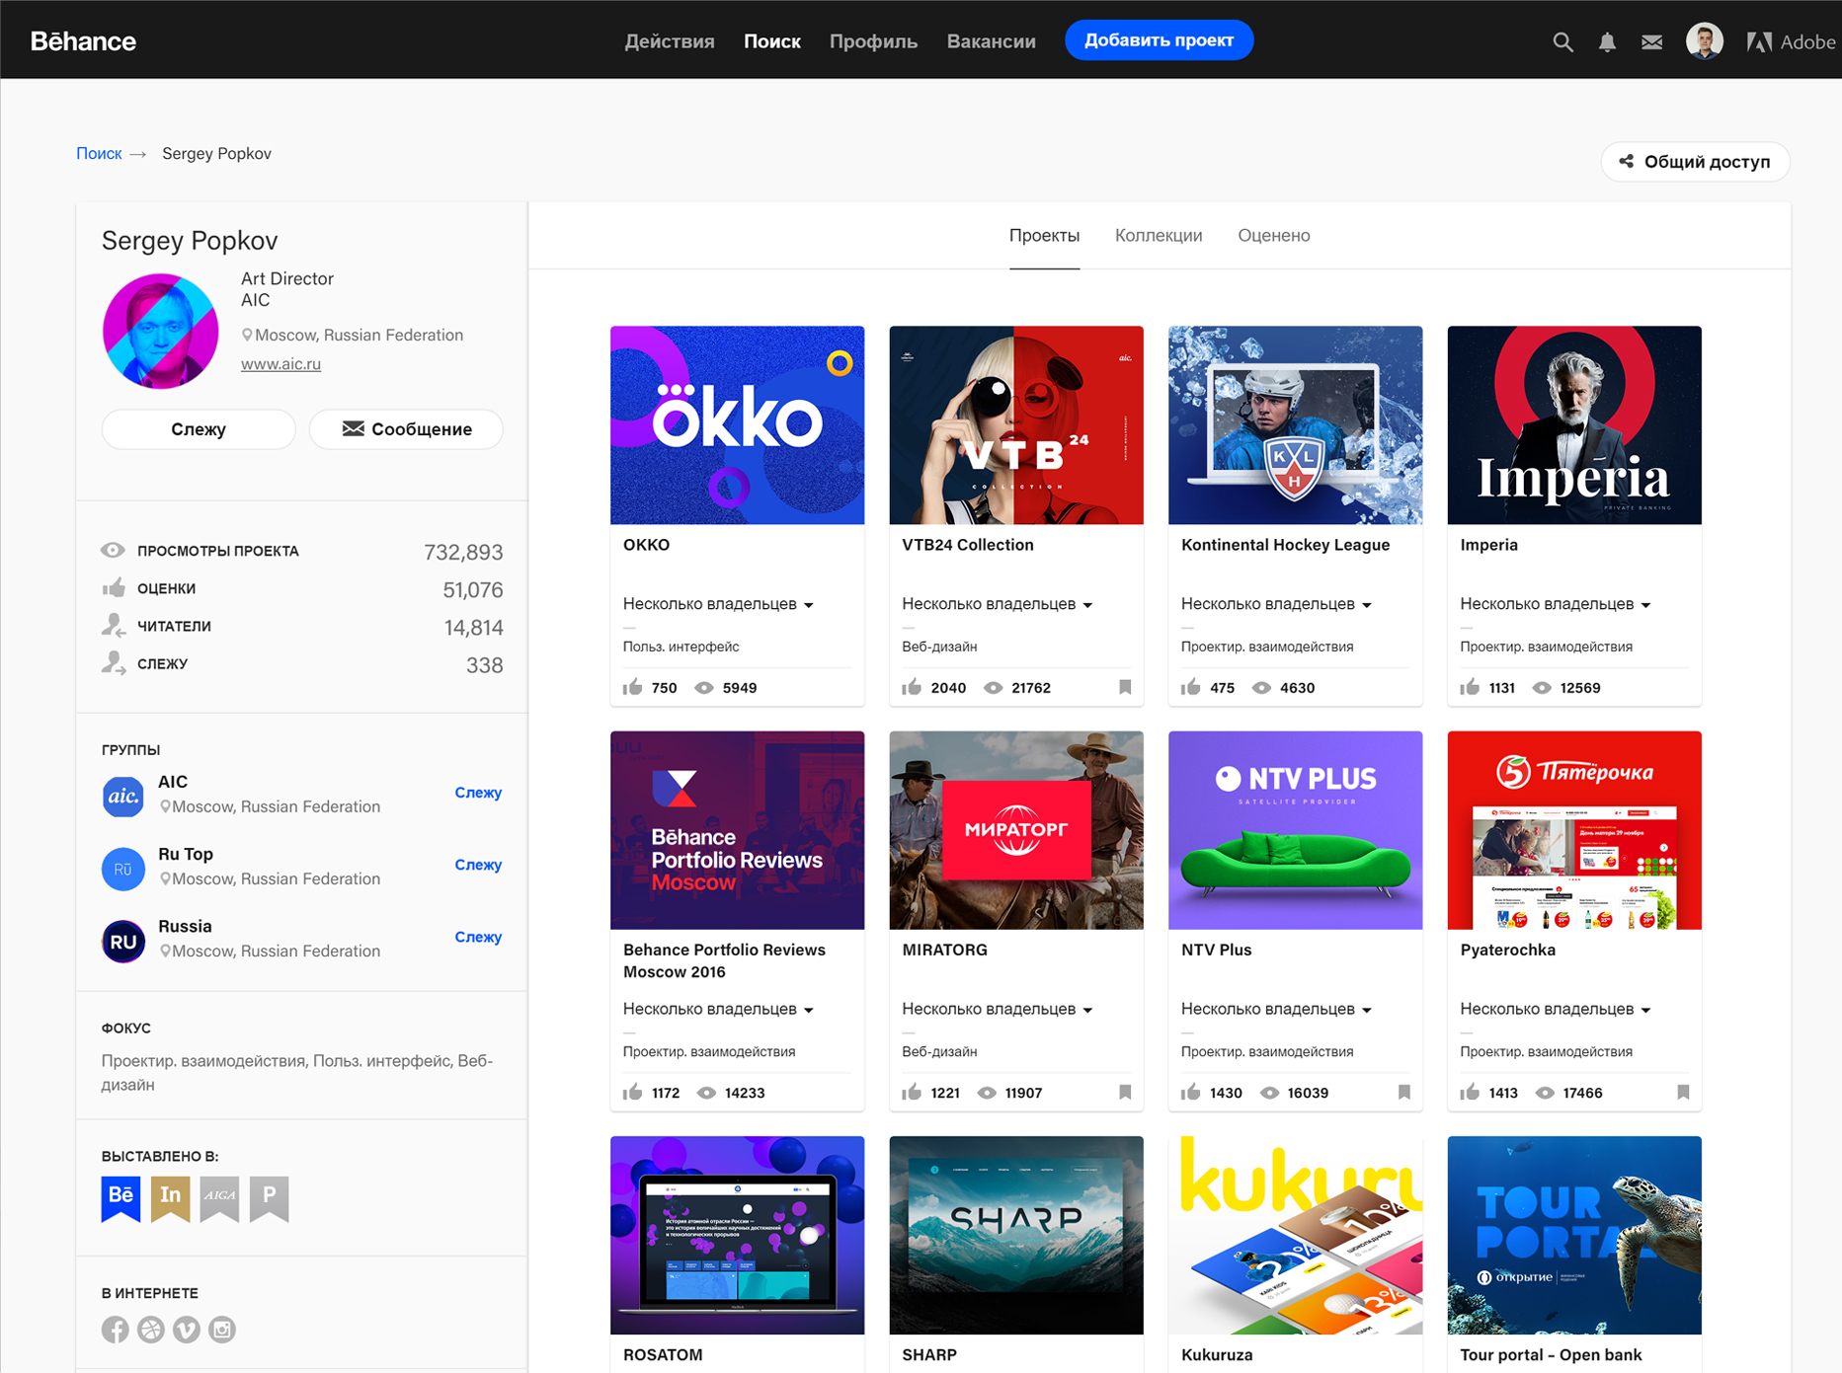The image size is (1842, 1373).
Task: Open the Facebook social icon
Action: (x=115, y=1330)
